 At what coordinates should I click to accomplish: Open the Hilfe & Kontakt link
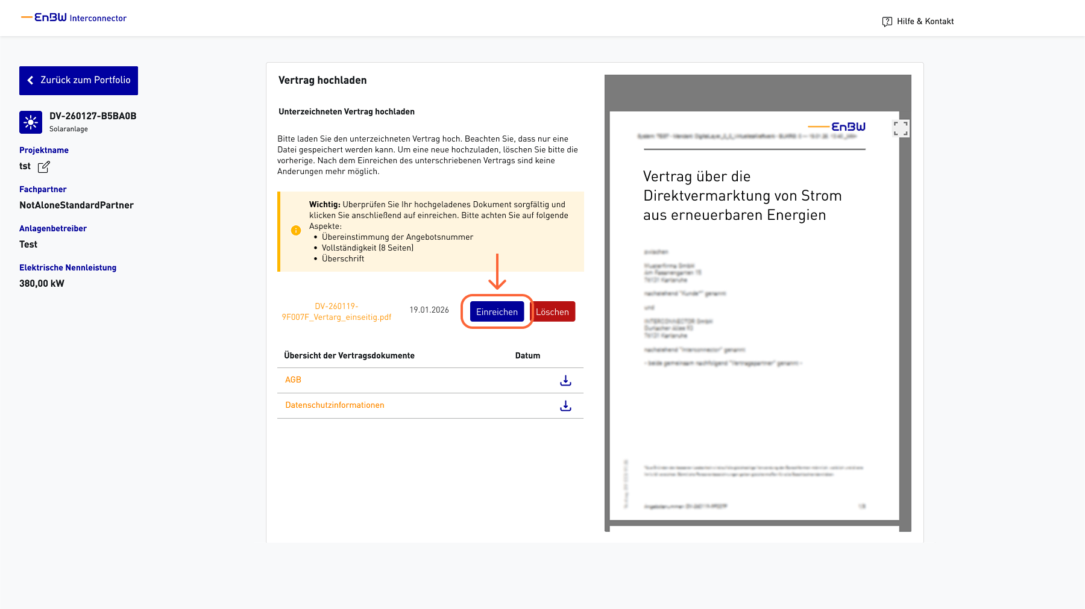[x=925, y=21]
